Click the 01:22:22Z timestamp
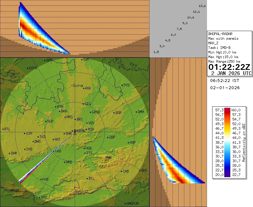This screenshot has height=207, width=253. tap(229, 67)
